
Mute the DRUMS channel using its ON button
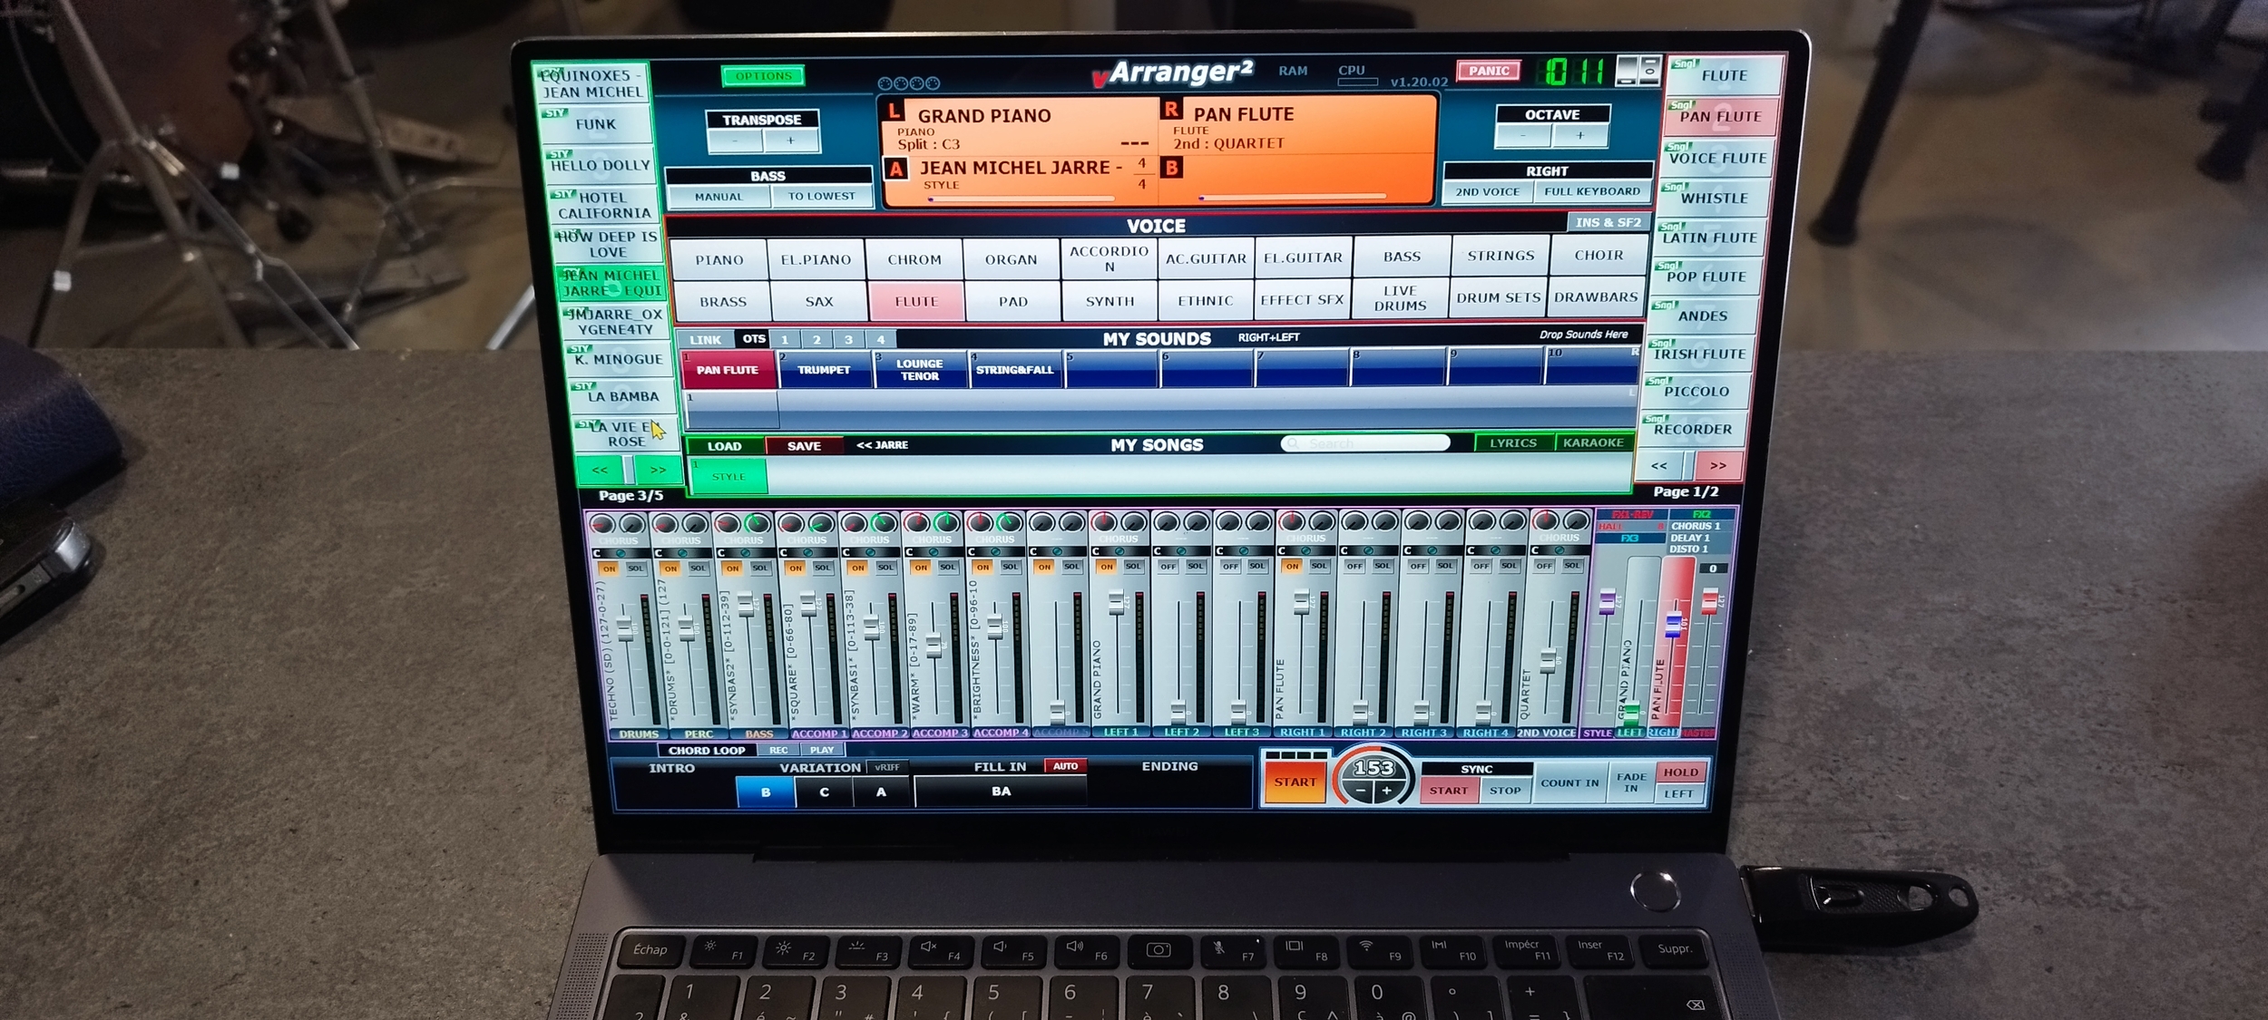609,568
